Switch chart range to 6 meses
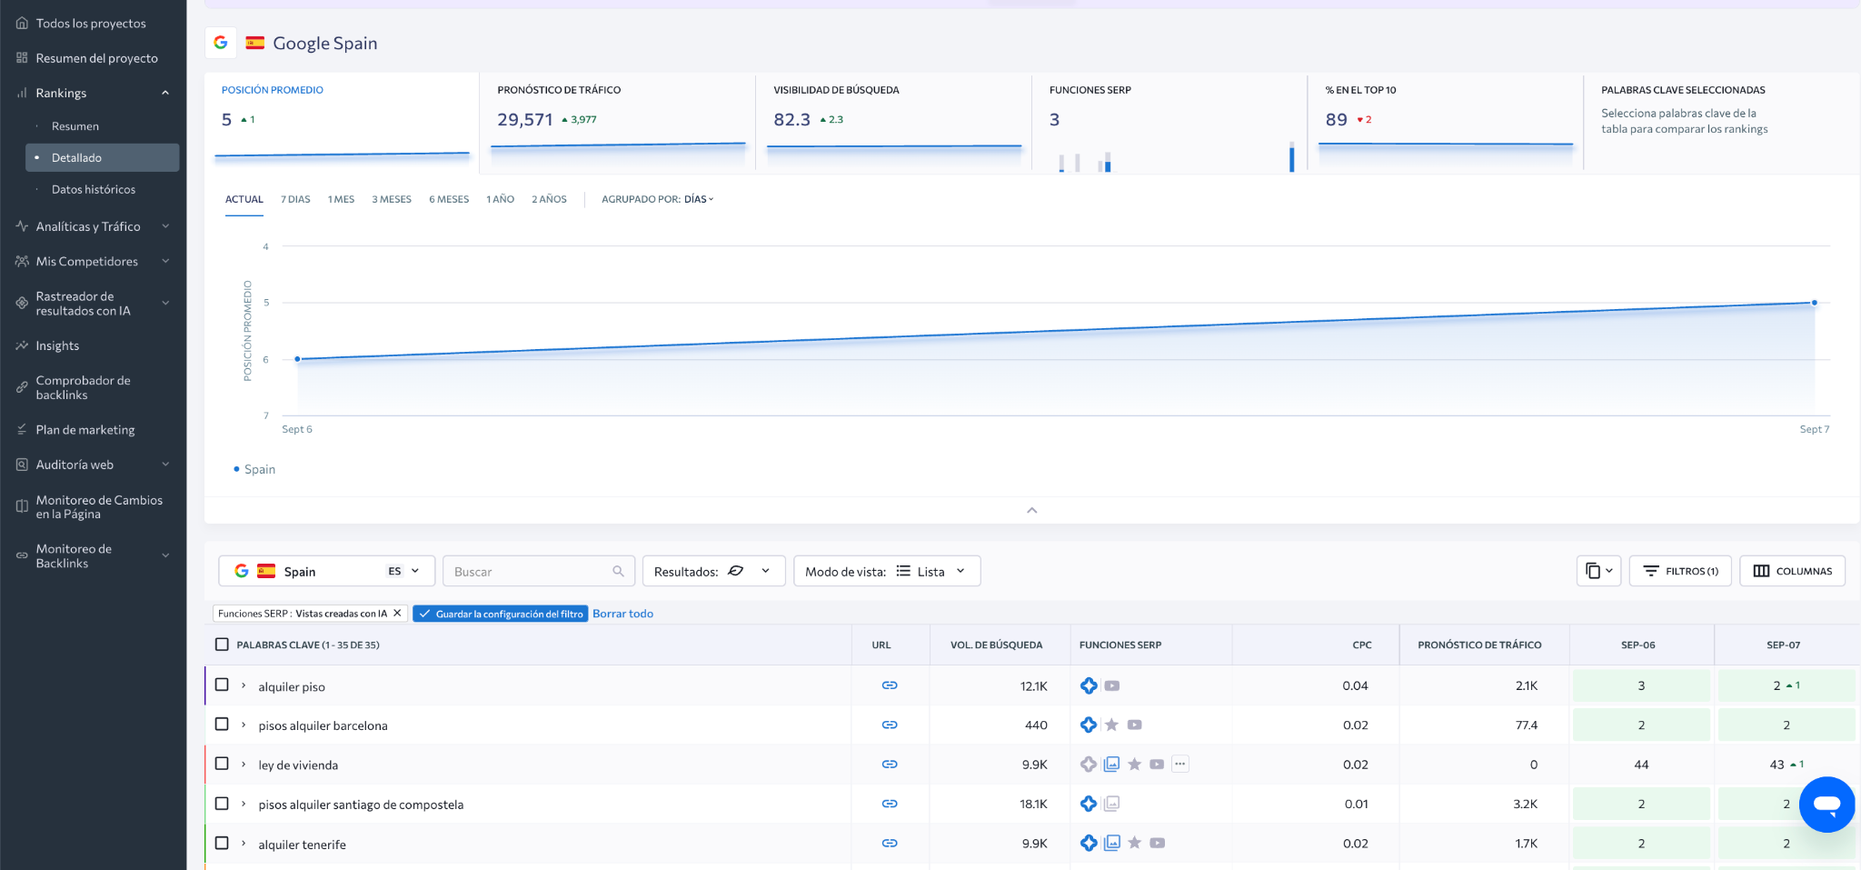The image size is (1861, 870). point(449,199)
